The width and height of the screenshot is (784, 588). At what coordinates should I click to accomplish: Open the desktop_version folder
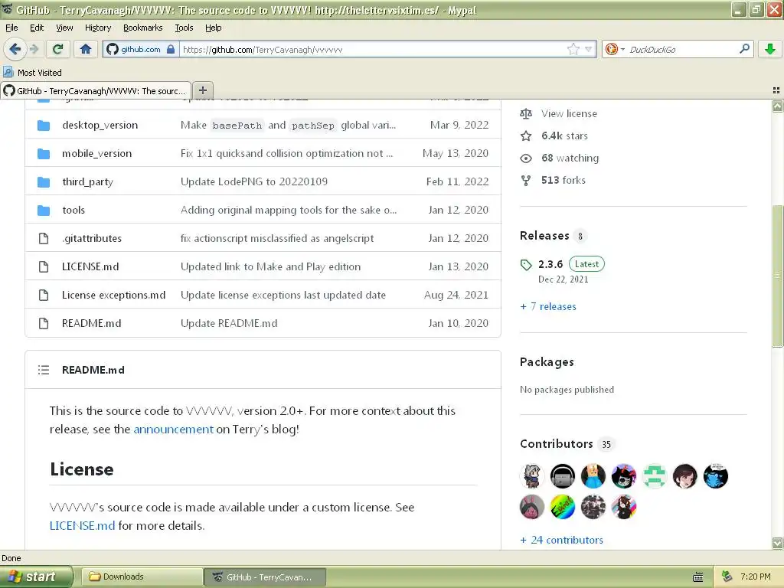100,125
